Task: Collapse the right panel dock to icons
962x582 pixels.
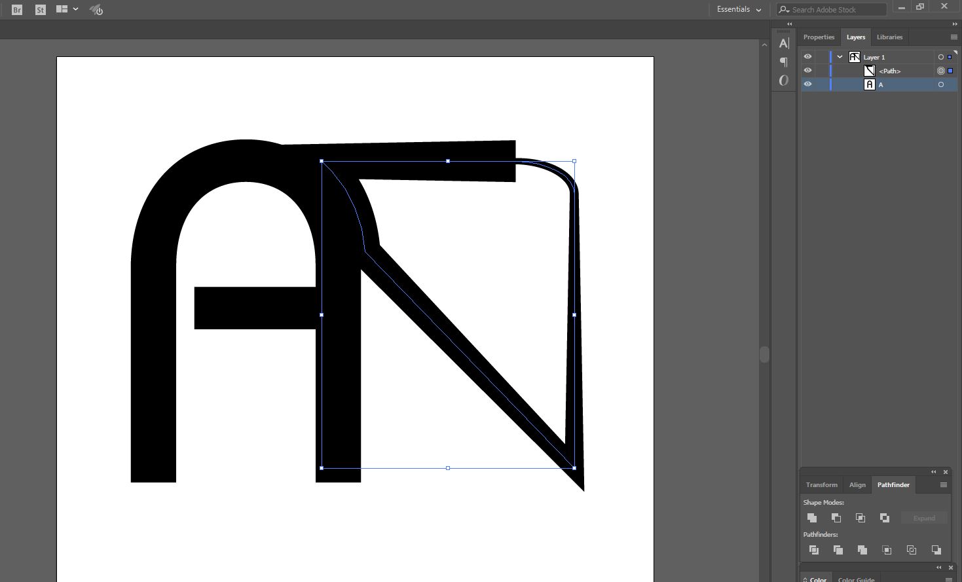Action: 954,24
